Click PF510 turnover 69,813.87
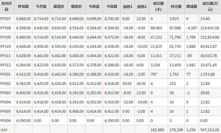Viewport: 221px width, 133px height. [209, 46]
